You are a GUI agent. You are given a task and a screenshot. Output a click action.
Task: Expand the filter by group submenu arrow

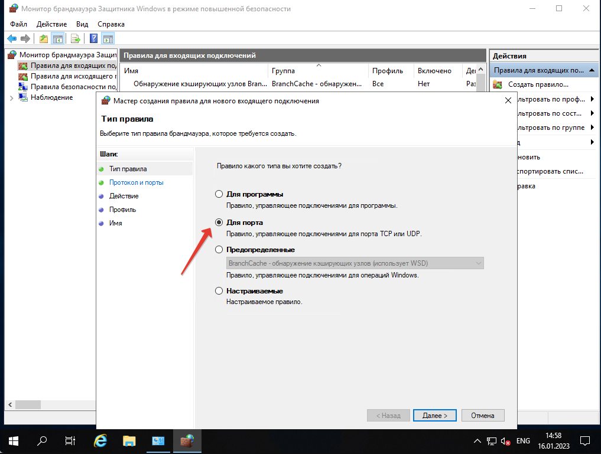[592, 128]
